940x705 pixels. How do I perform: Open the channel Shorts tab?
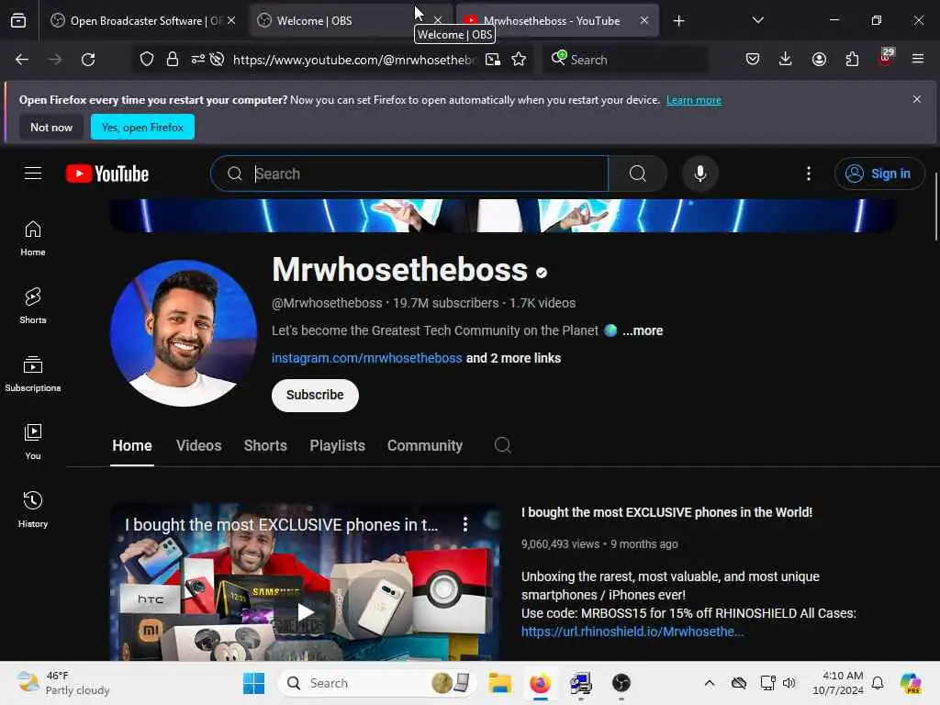(x=265, y=445)
